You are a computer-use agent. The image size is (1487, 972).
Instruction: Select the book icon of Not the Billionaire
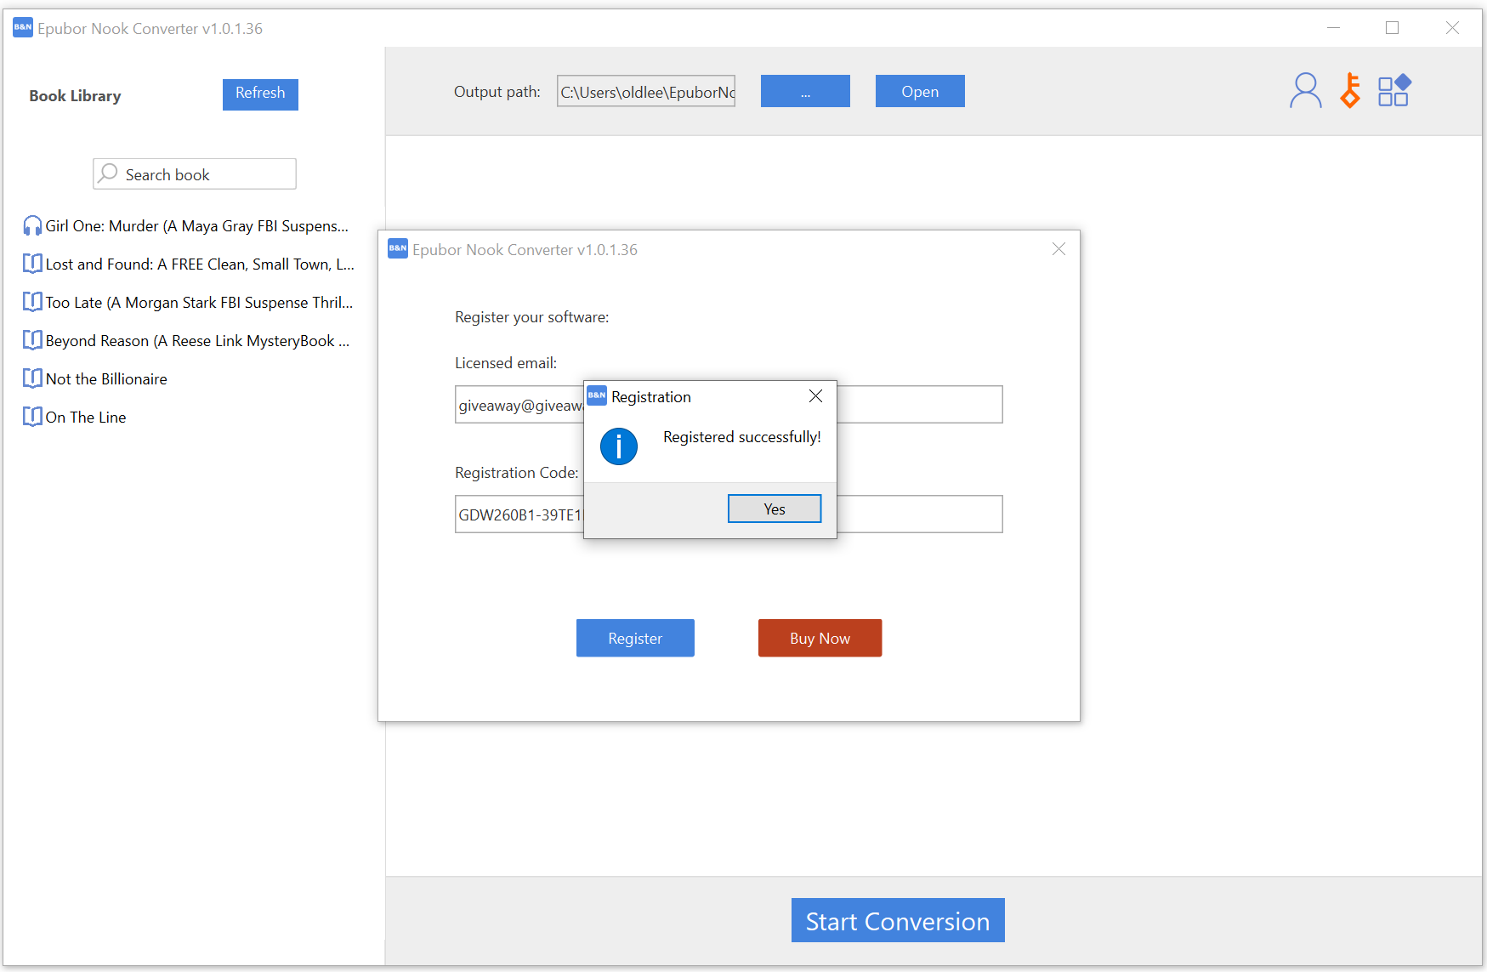[32, 378]
